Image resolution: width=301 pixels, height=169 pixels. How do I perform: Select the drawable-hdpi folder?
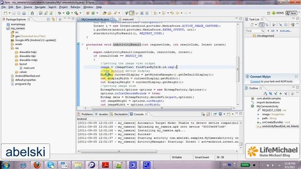click(x=28, y=52)
